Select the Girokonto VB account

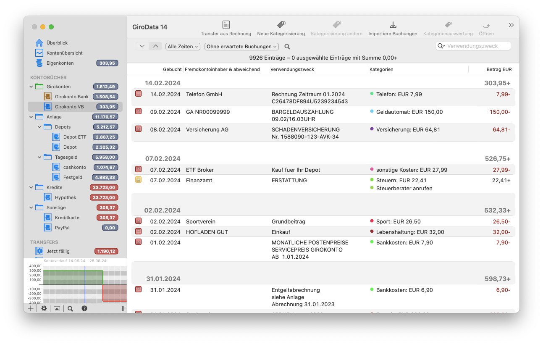(75, 107)
